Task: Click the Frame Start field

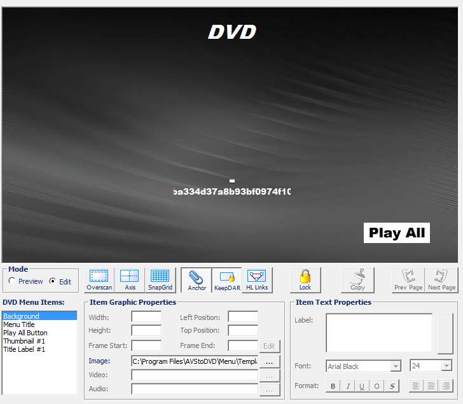Action: pos(146,345)
